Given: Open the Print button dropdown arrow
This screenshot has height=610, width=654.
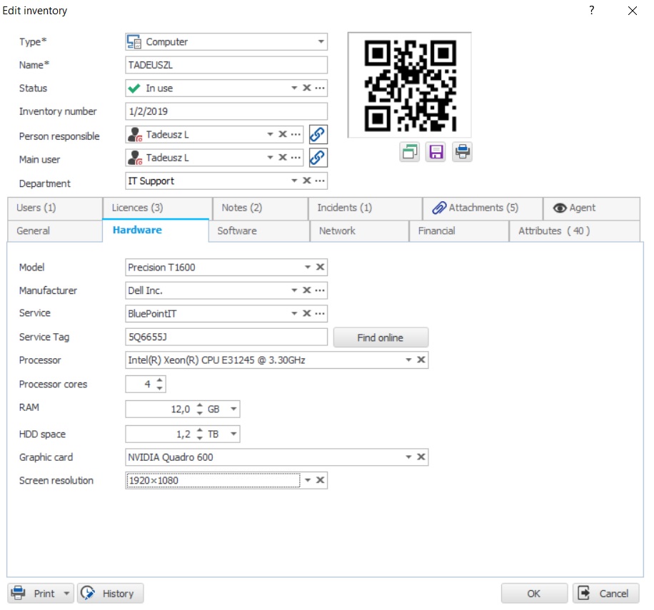Looking at the screenshot, I should tap(66, 594).
